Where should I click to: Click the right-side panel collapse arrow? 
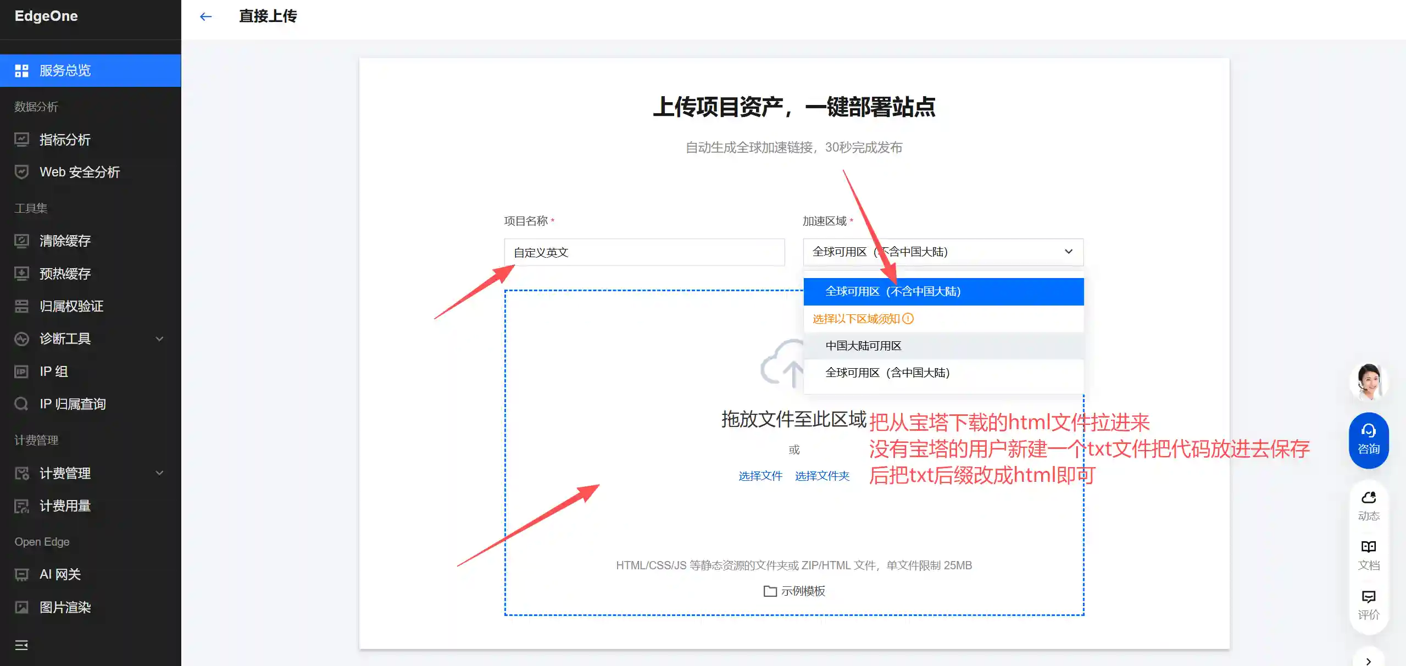pyautogui.click(x=1368, y=661)
